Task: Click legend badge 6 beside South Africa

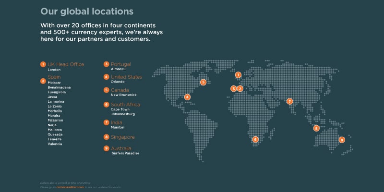Action: 106,105
